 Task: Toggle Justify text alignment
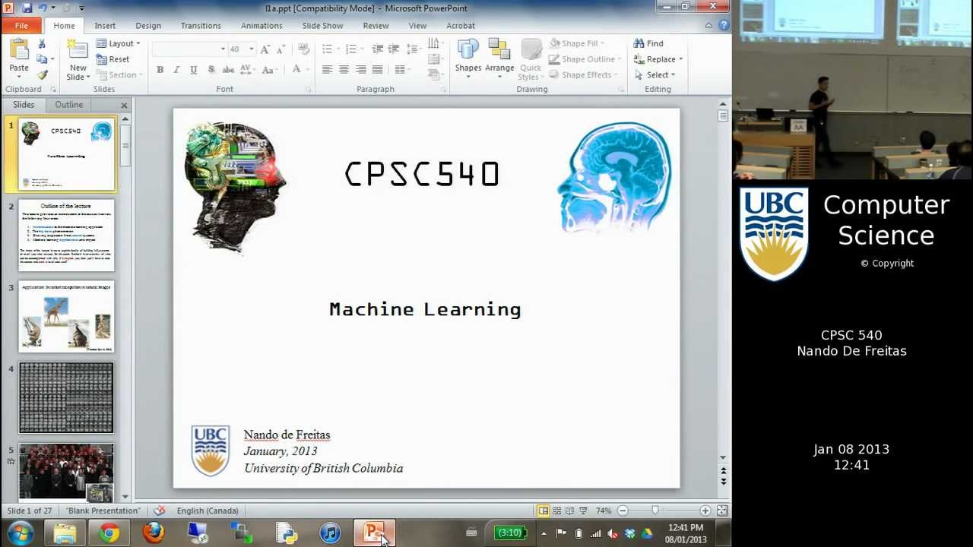(377, 70)
